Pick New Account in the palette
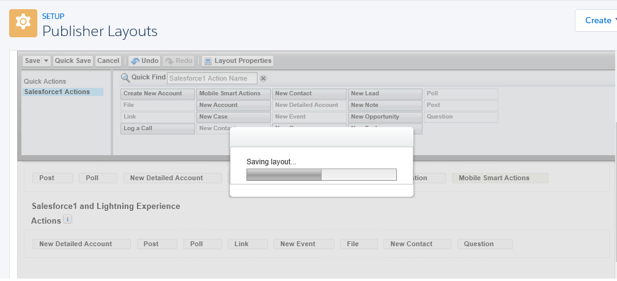617x281 pixels. pyautogui.click(x=234, y=105)
